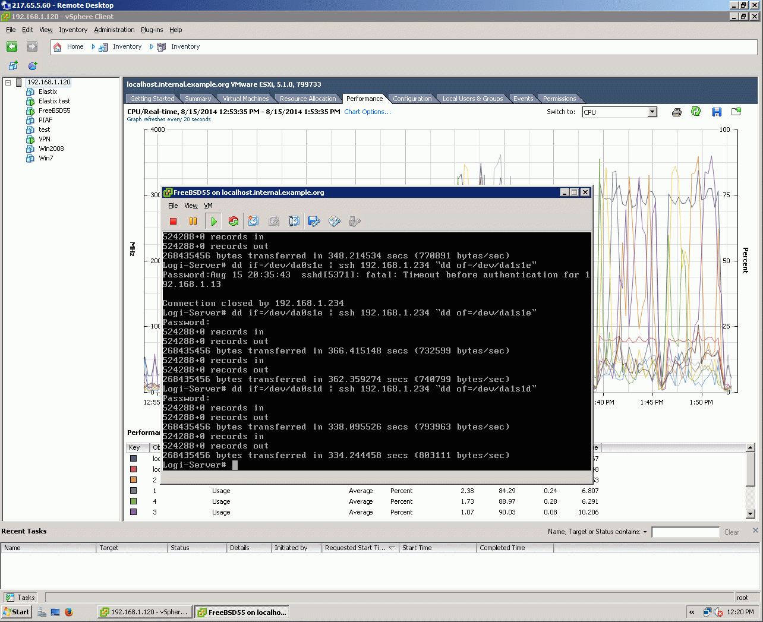Click the dark blue legend key swatch
763x622 pixels.
pyautogui.click(x=134, y=459)
